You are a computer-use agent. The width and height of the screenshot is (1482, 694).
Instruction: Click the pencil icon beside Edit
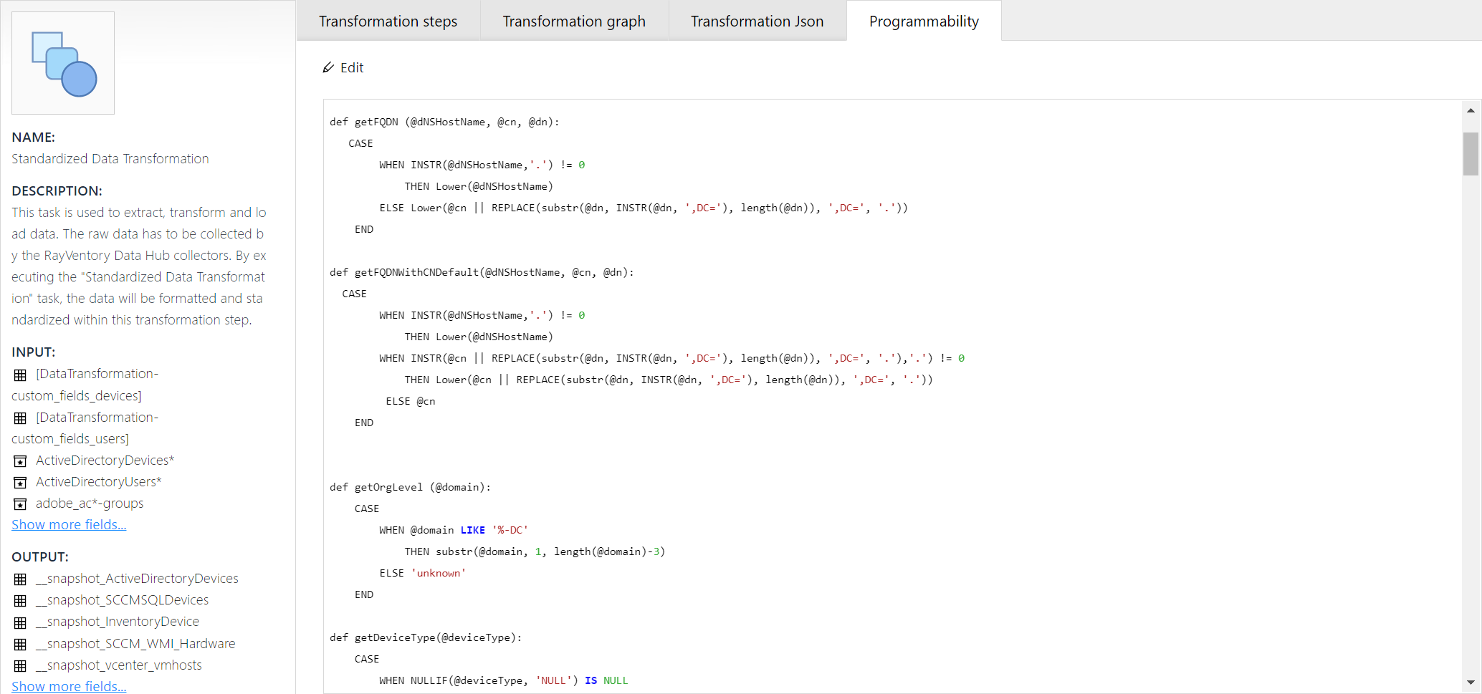328,67
